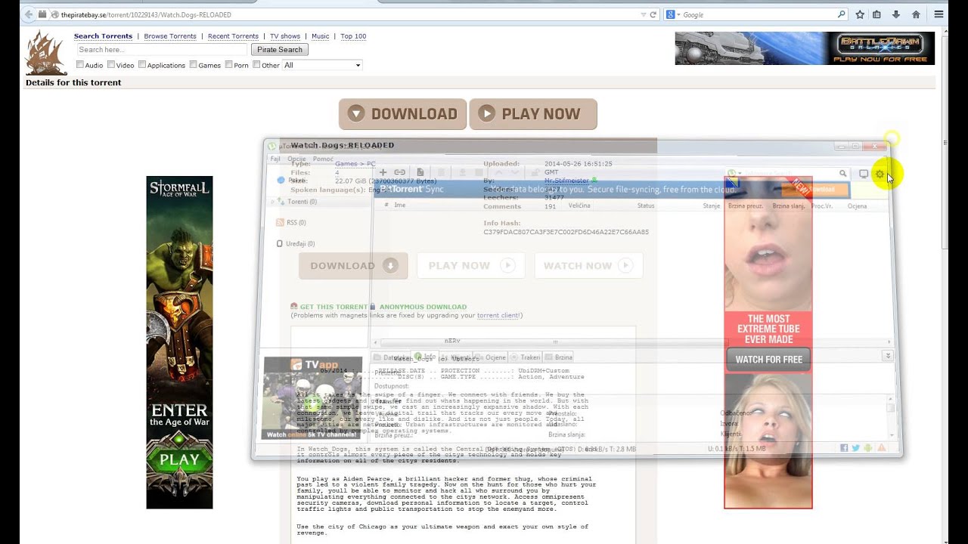Image resolution: width=968 pixels, height=544 pixels.
Task: Reload the page with the refresh icon
Action: point(653,14)
